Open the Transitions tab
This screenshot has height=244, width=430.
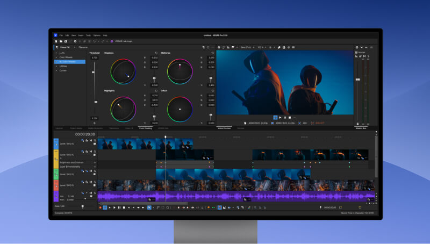[114, 128]
